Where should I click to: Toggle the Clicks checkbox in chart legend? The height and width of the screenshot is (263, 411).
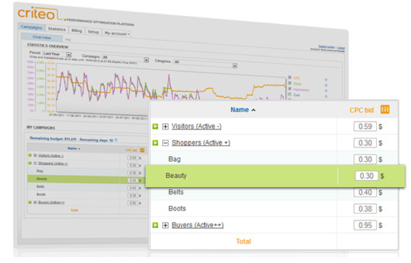(290, 83)
